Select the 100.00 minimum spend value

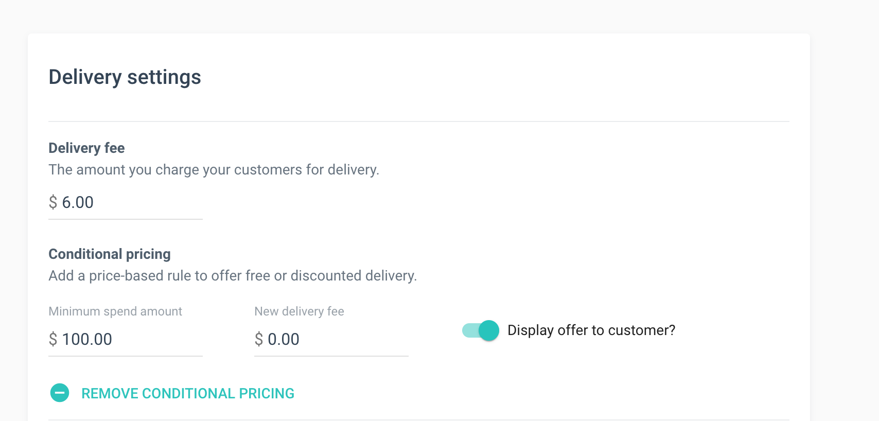pyautogui.click(x=87, y=339)
